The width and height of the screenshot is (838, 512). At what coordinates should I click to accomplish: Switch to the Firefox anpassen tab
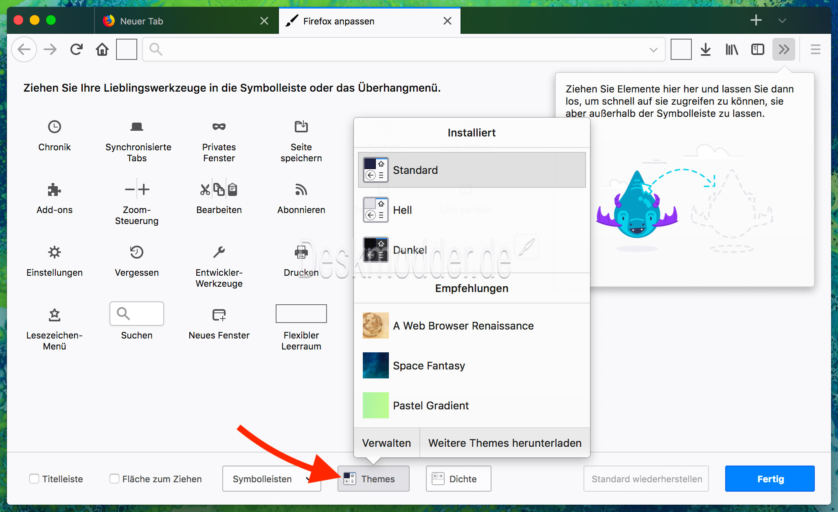click(370, 21)
